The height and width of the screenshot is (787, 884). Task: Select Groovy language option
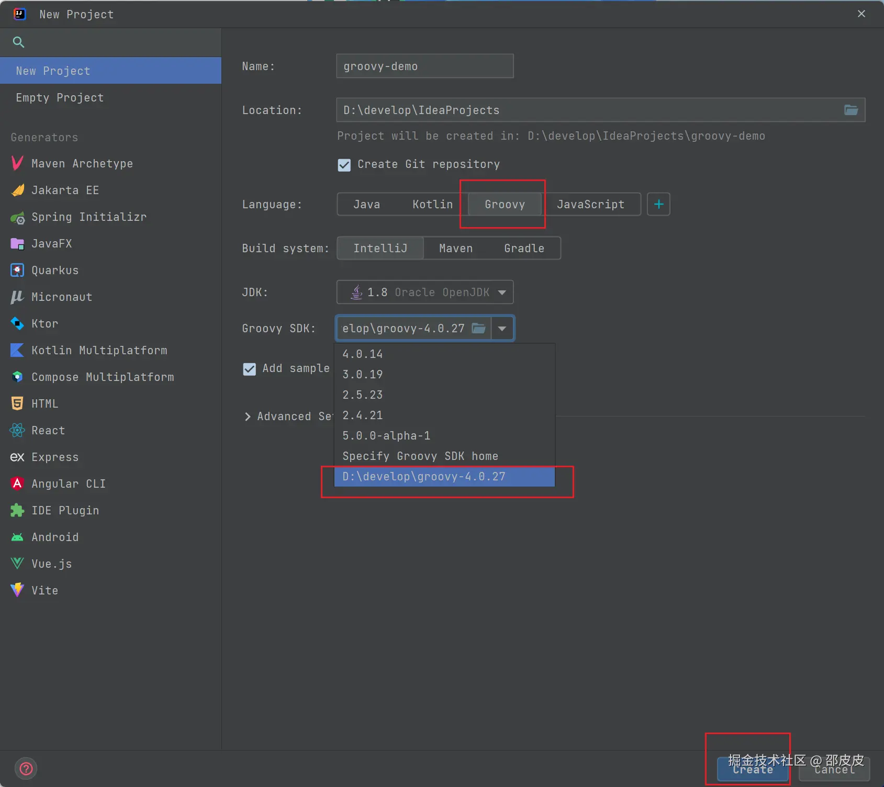click(x=505, y=204)
